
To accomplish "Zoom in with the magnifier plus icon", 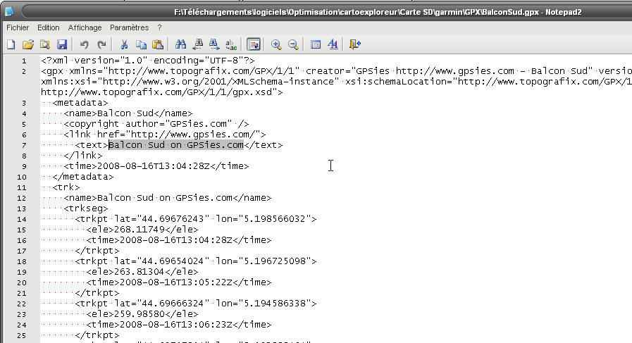I will coord(276,44).
